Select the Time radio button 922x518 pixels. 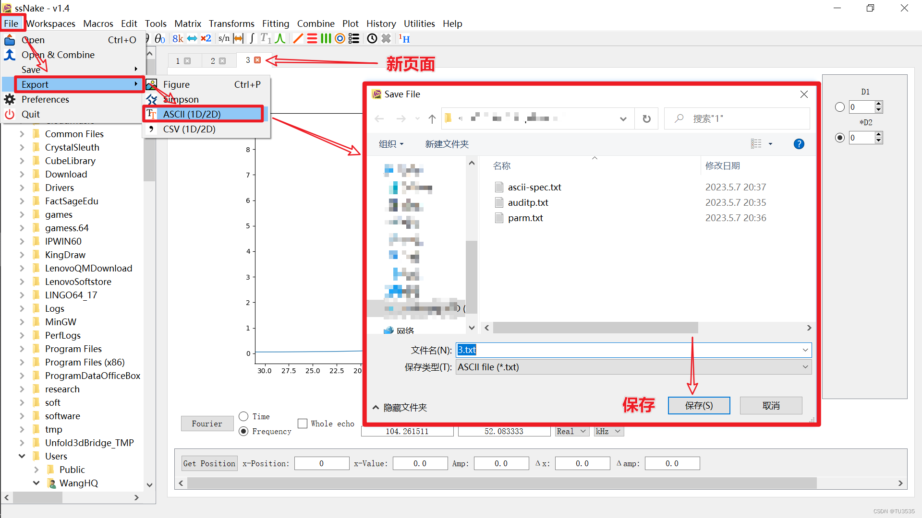[x=243, y=416]
